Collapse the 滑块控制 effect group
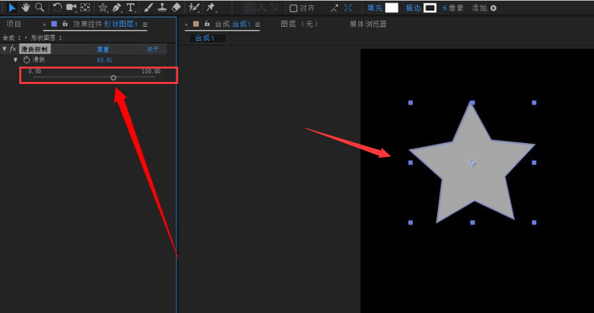The width and height of the screenshot is (594, 313). pyautogui.click(x=4, y=49)
